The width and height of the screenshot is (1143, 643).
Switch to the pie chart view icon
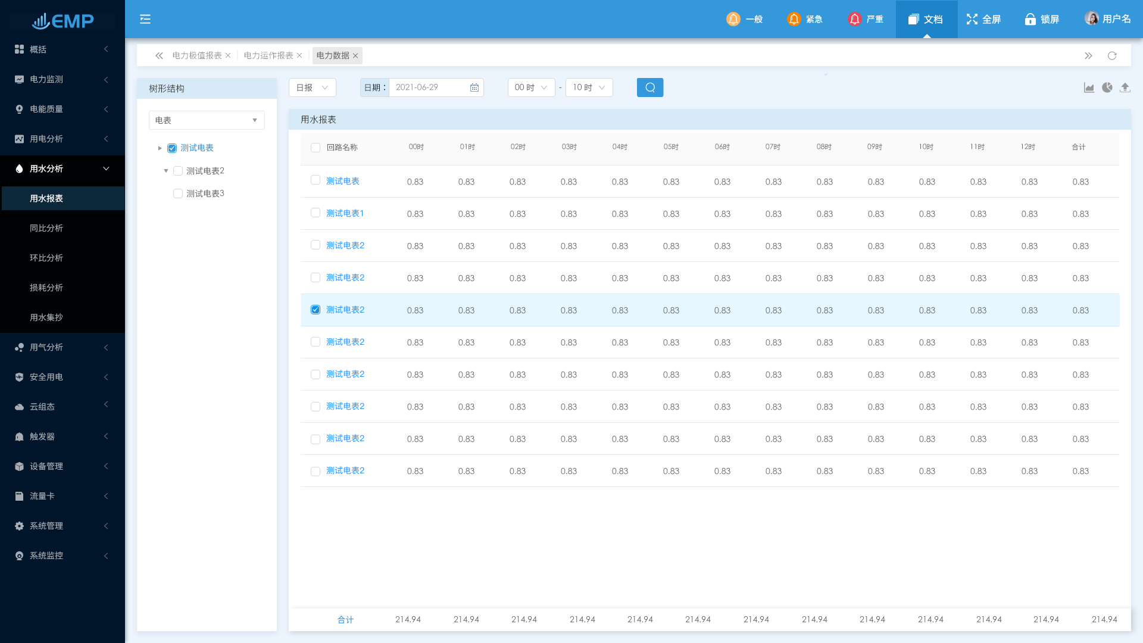(x=1107, y=88)
